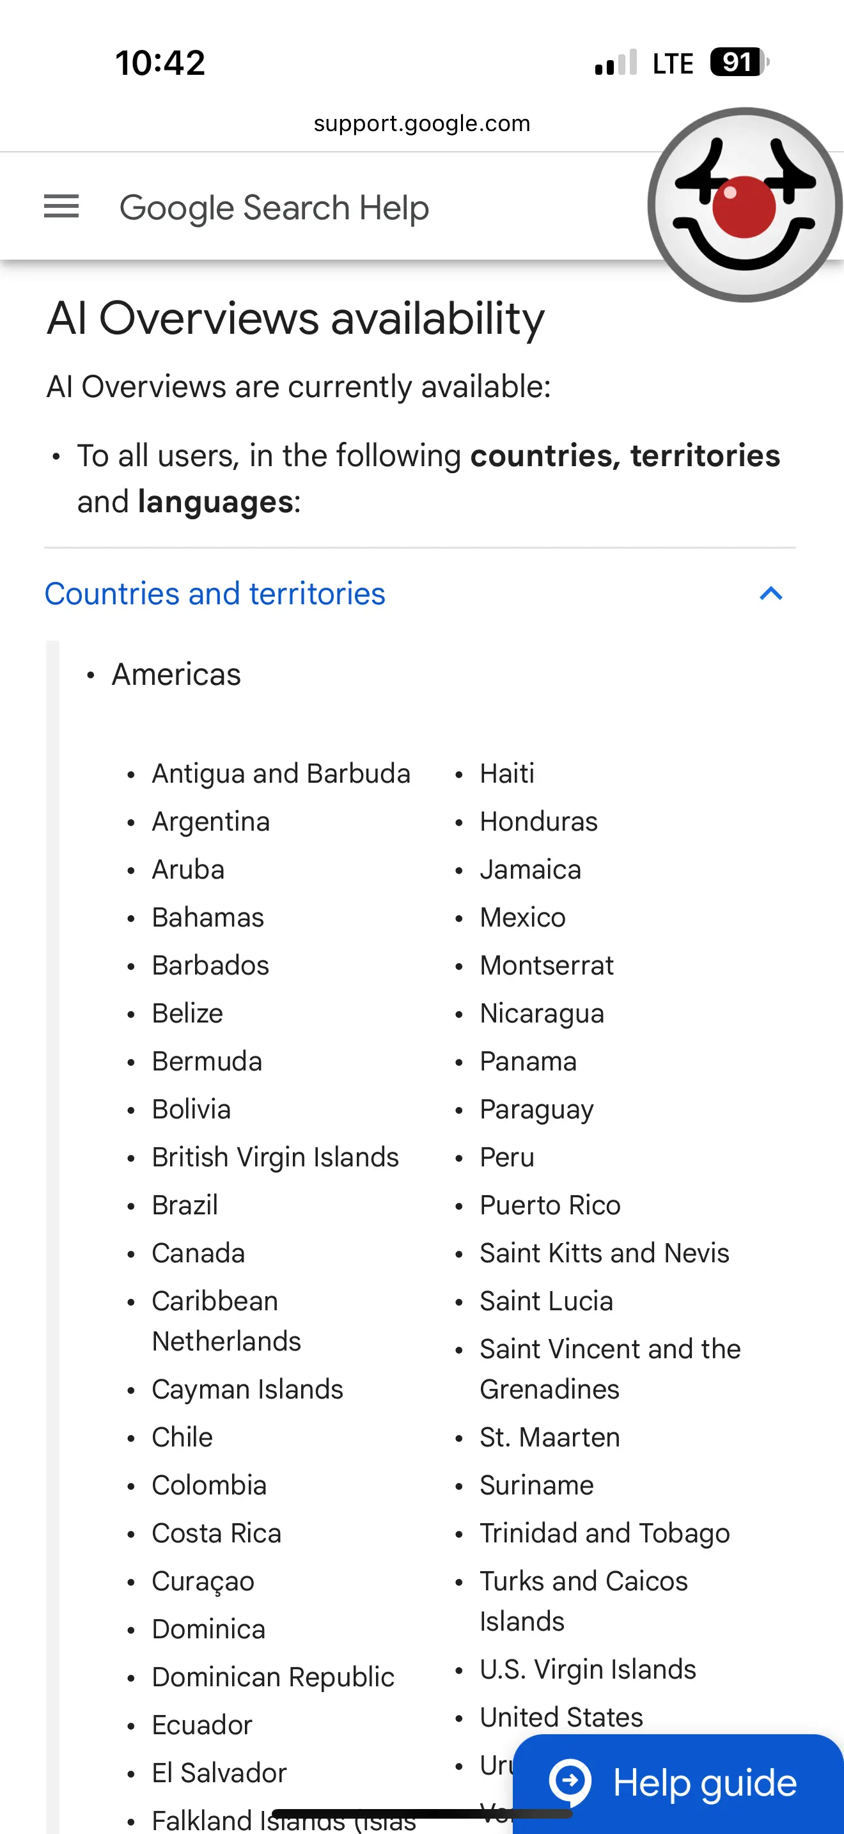Tap the Google Search Help title

pyautogui.click(x=274, y=208)
